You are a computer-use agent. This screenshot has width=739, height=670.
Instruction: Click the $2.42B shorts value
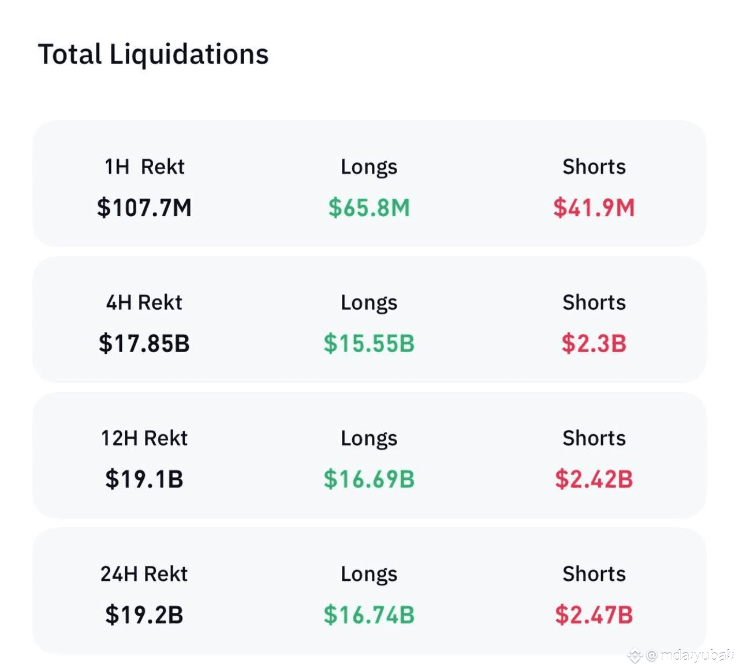click(x=594, y=479)
